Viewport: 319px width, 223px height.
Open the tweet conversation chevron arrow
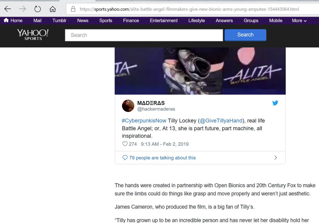[275, 158]
